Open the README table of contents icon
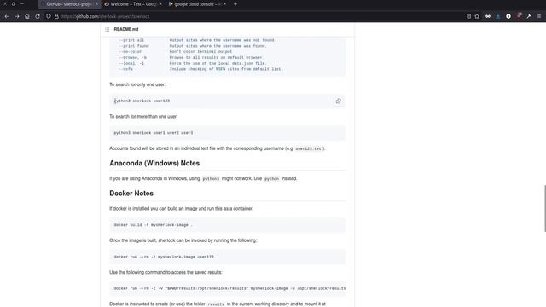546x307 pixels. click(x=107, y=29)
